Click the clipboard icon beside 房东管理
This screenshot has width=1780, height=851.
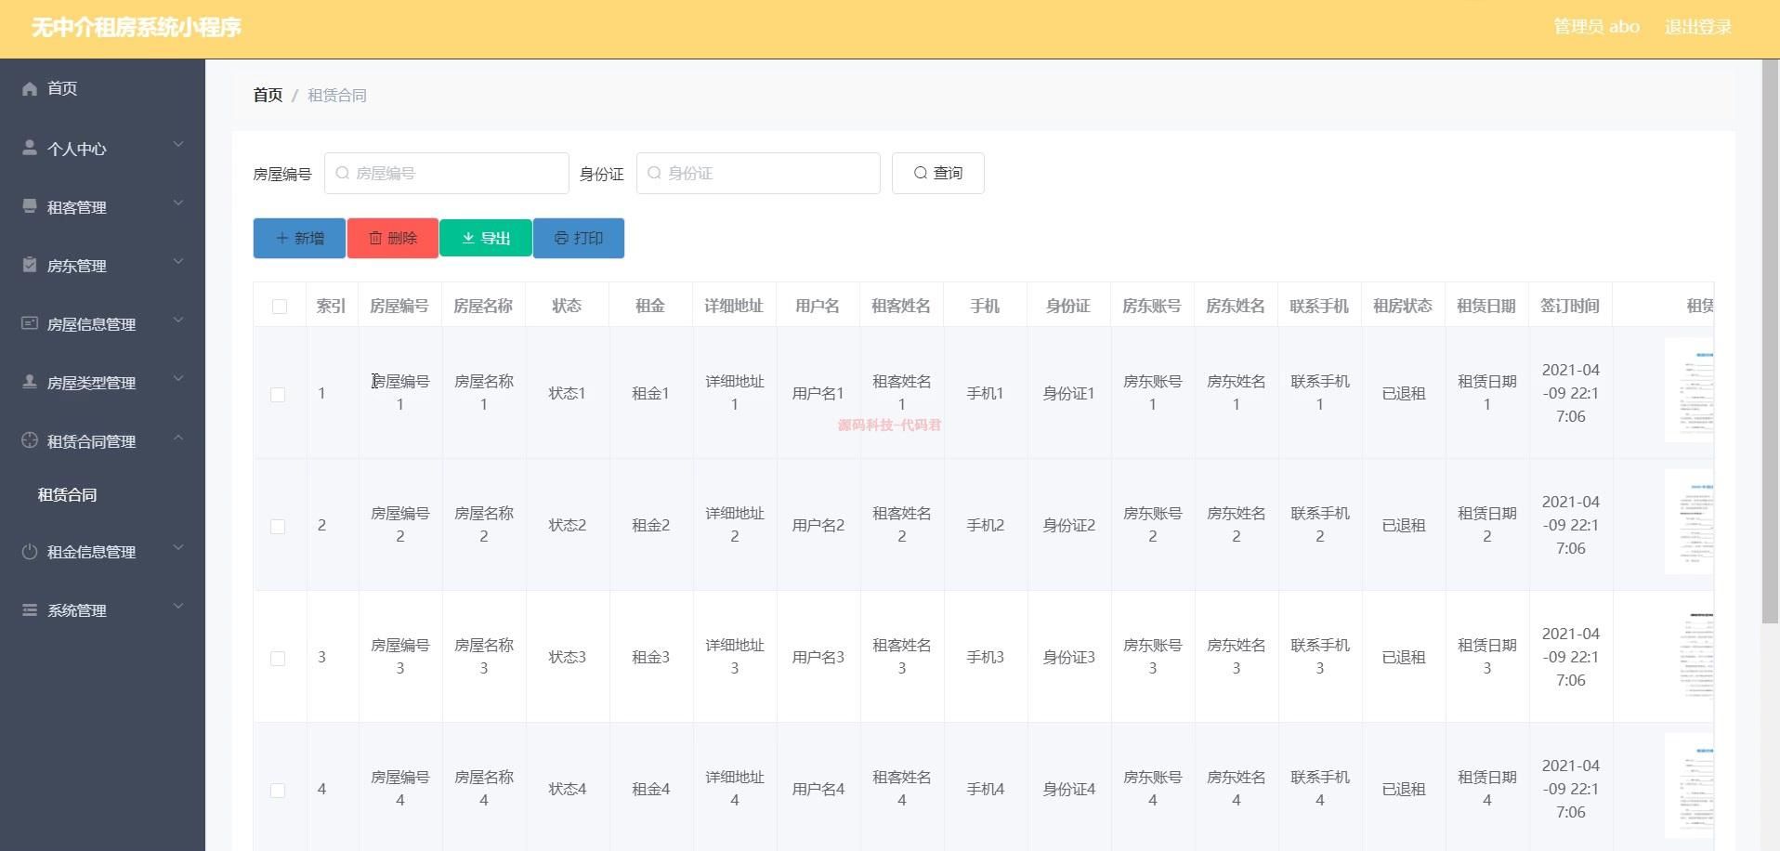[30, 265]
